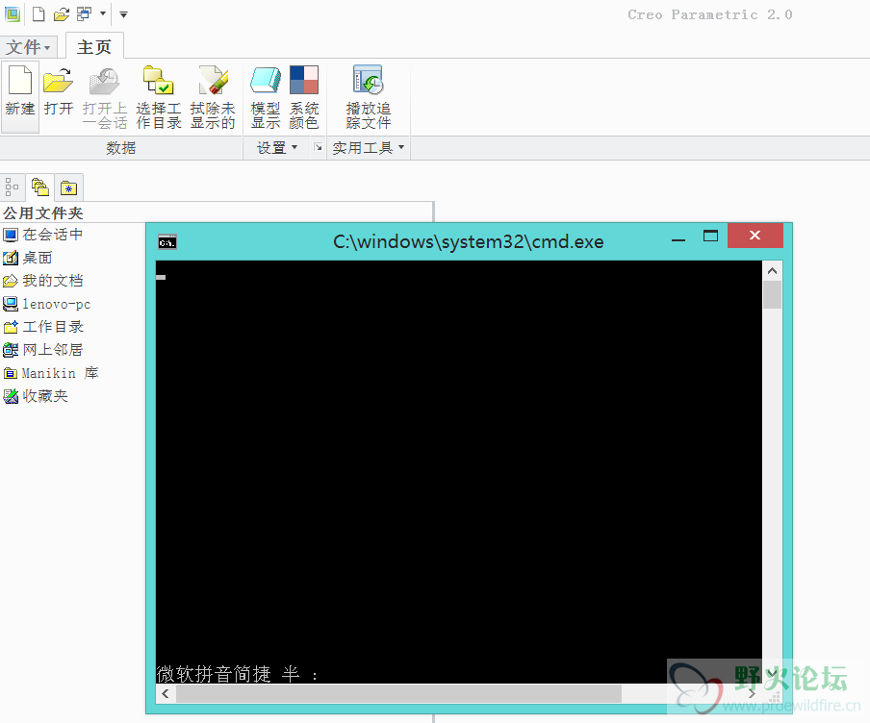Click the cmd.exe window title bar

tap(469, 241)
